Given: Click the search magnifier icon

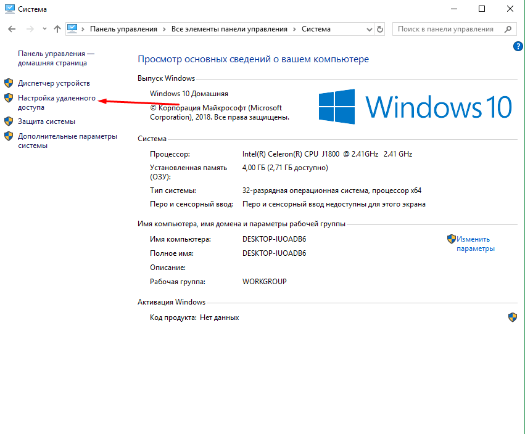Looking at the screenshot, I should (x=509, y=29).
